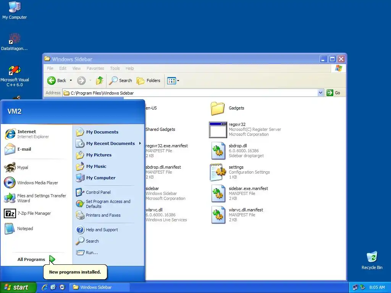This screenshot has height=293, width=391.
Task: Open the Run dialog entry
Action: (108, 253)
